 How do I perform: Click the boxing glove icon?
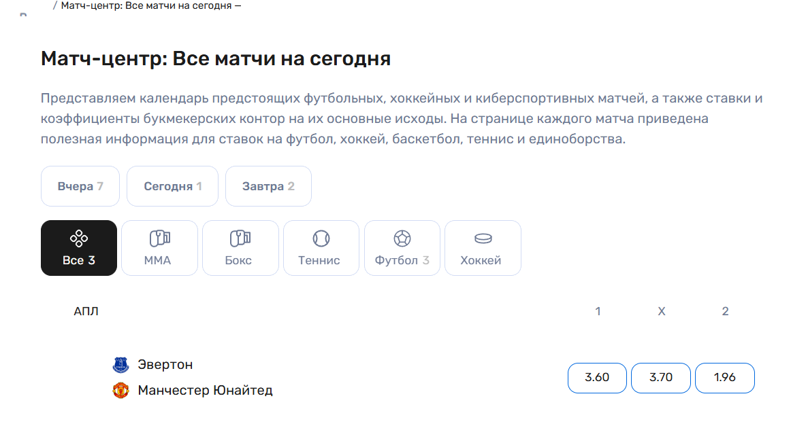(240, 237)
